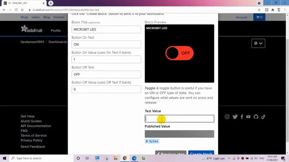Click the address bar URL
The image size is (289, 162).
tap(66, 10)
